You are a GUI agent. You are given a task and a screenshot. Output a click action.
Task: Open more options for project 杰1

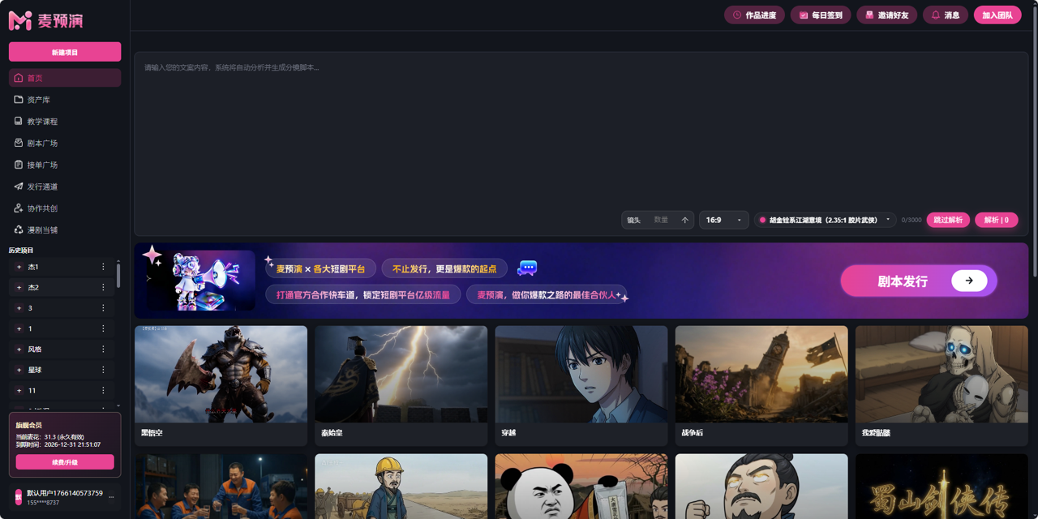103,267
